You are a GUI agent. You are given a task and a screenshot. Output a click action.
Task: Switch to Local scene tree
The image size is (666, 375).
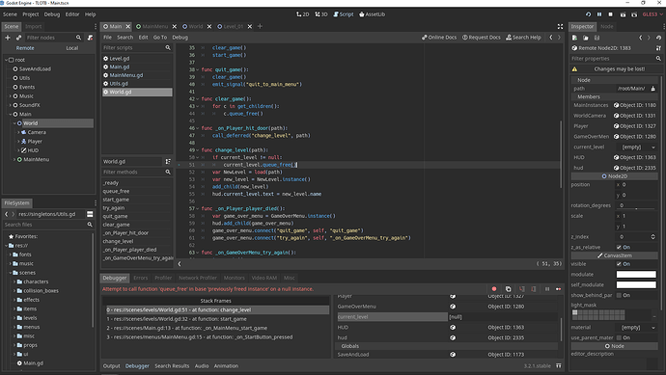coord(72,48)
